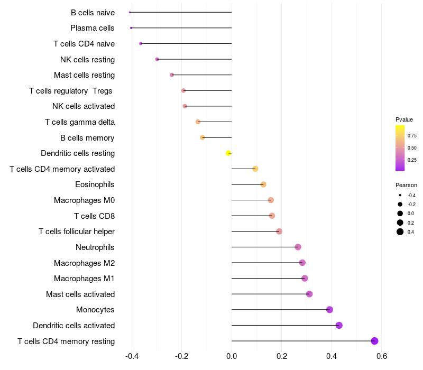Screen dimensions: 423x370
Task: Click the Pearson 0.4 size legend dot
Action: 400,232
